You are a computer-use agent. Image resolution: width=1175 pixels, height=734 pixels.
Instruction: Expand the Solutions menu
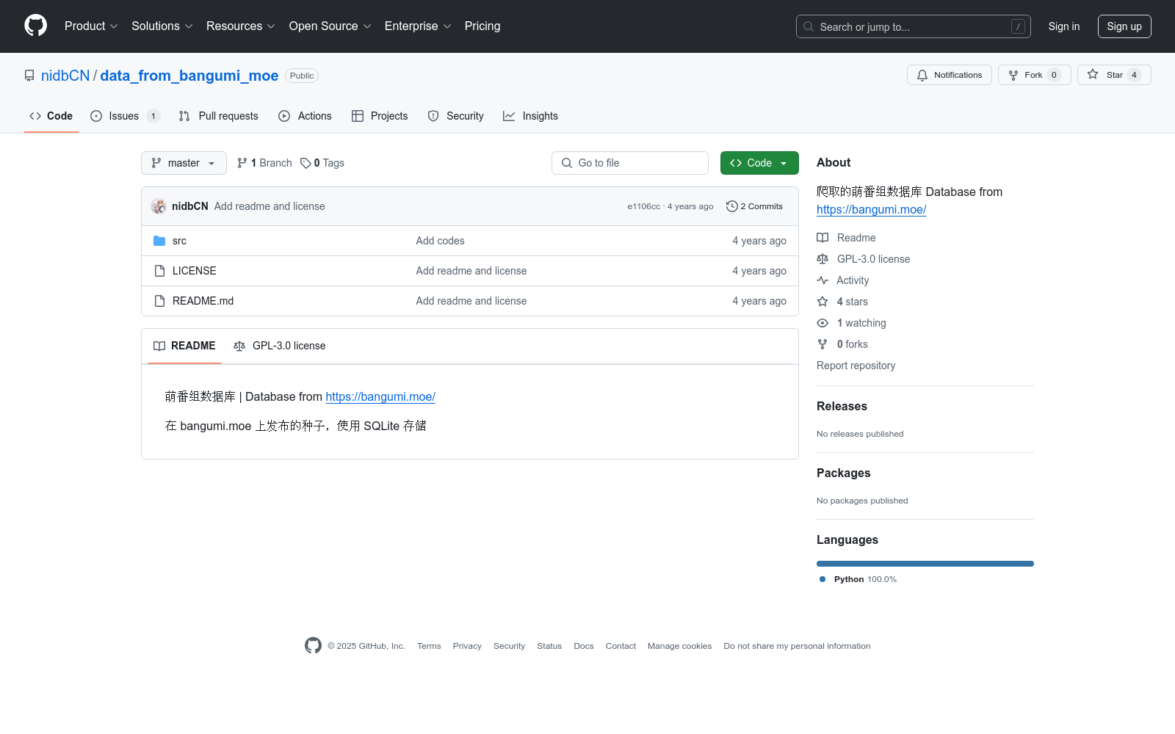[162, 26]
